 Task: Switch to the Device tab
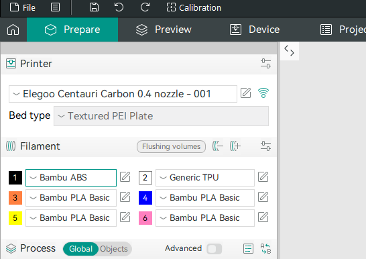(255, 30)
